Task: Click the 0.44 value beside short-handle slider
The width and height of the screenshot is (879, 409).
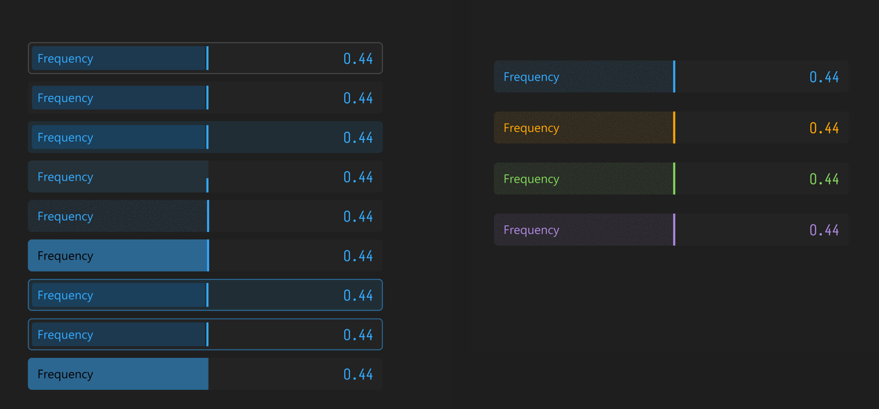Action: pos(358,177)
